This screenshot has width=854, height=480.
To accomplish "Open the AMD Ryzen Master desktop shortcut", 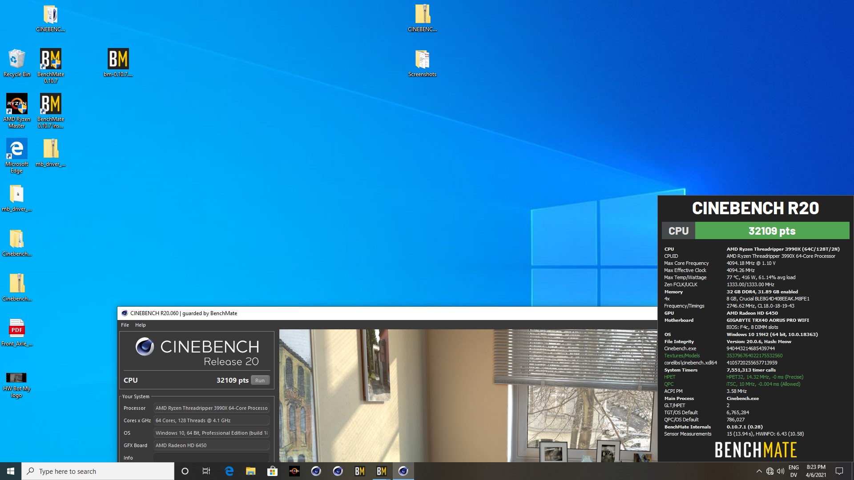I will (x=17, y=111).
